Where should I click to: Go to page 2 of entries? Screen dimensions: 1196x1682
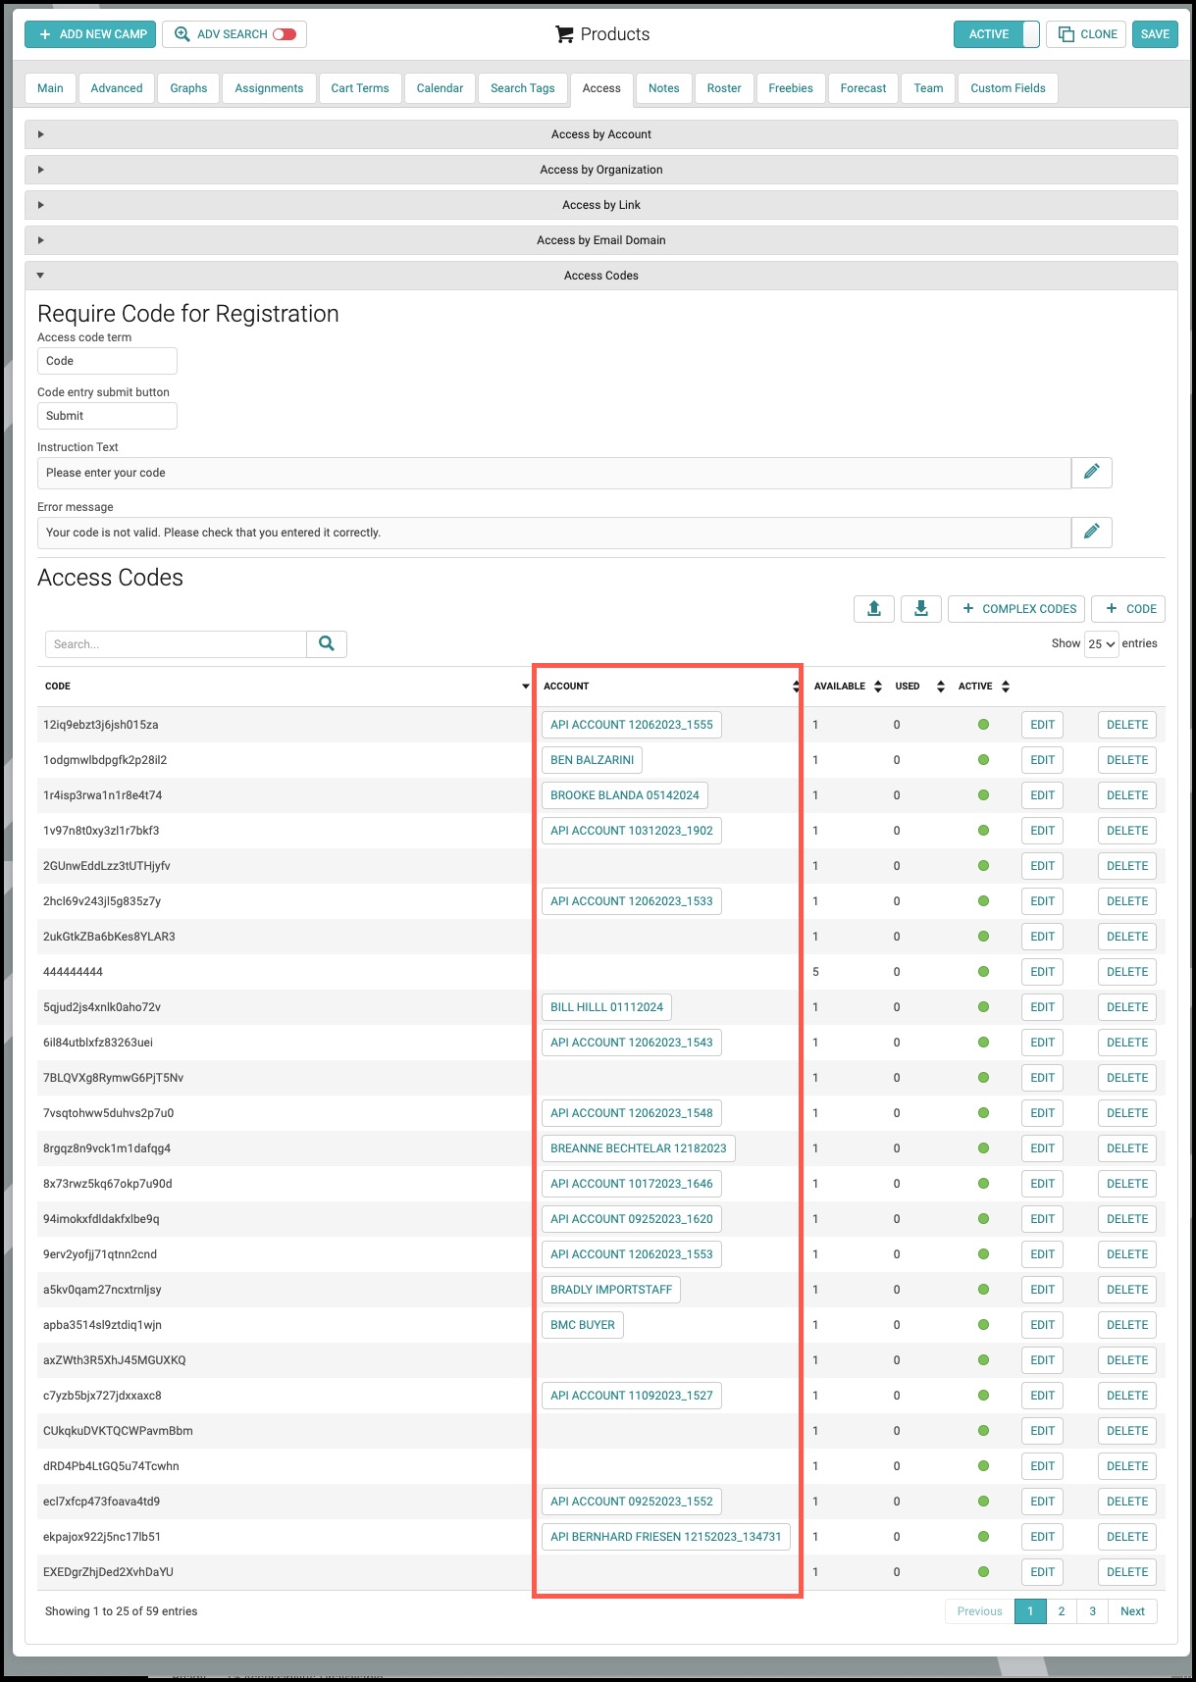click(1062, 1611)
